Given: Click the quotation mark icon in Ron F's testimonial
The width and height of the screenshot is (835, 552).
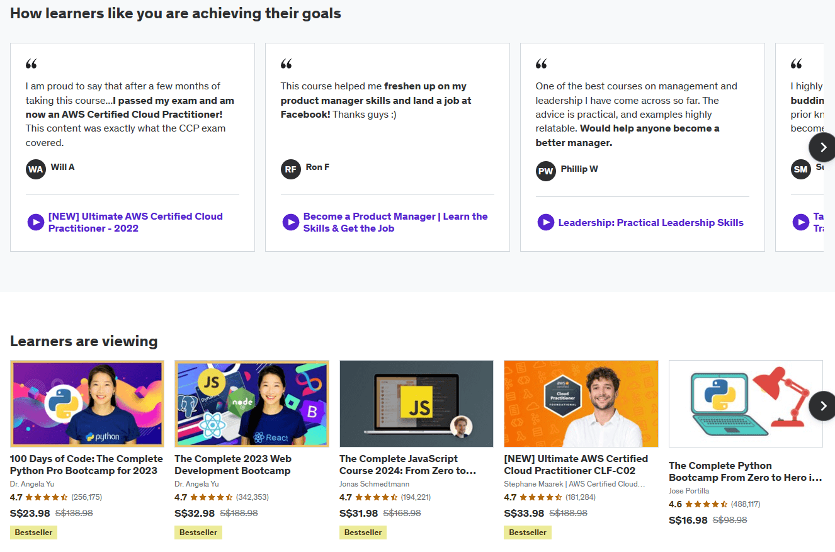Looking at the screenshot, I should tap(287, 64).
